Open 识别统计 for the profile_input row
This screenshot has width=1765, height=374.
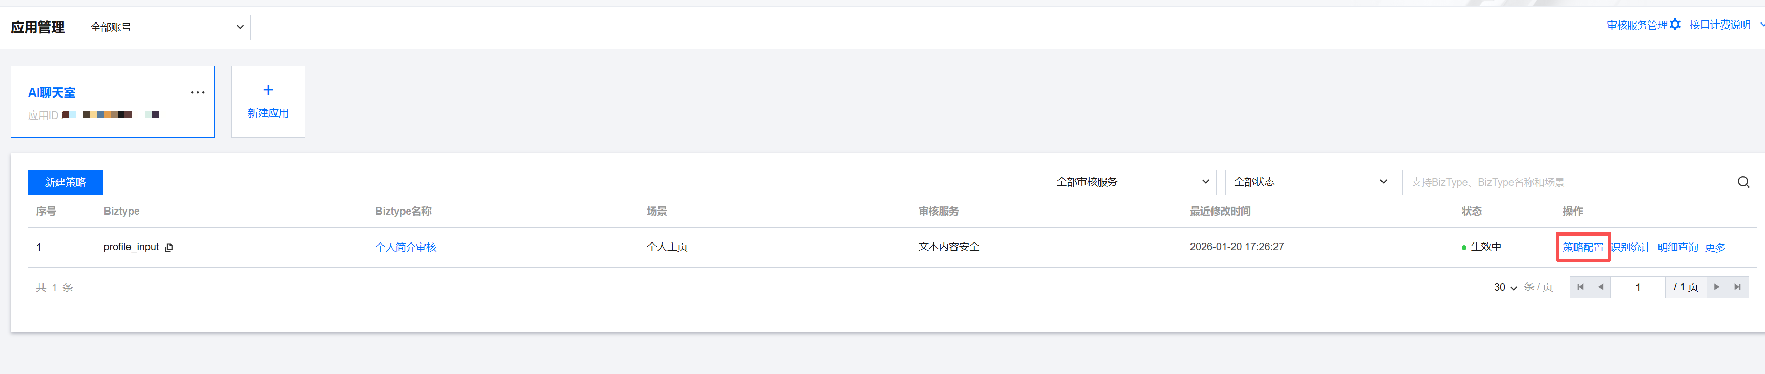1631,247
